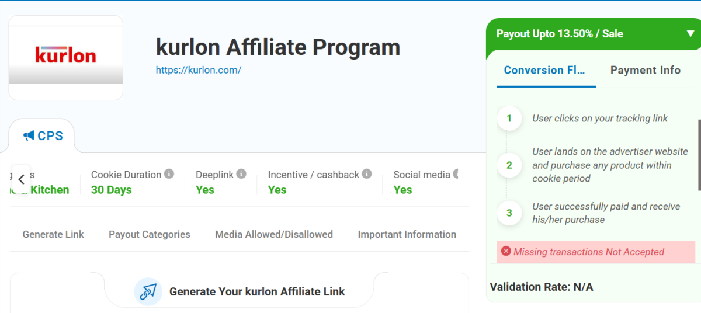This screenshot has width=701, height=313.
Task: Select the CPS megaphone tab
Action: tap(43, 136)
